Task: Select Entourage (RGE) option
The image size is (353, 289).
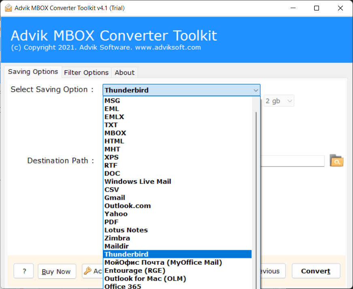Action: point(177,270)
